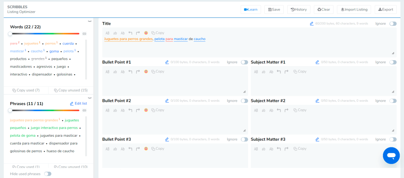The height and width of the screenshot is (178, 404).
Task: Copy used (1) phrases
Action: pos(26,167)
